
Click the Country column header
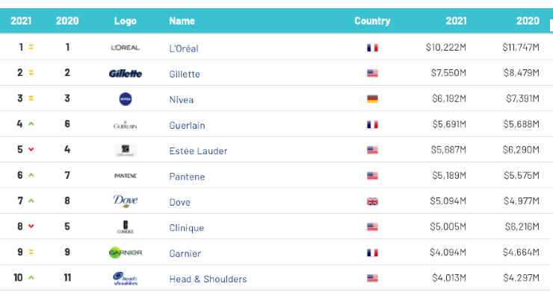click(372, 21)
